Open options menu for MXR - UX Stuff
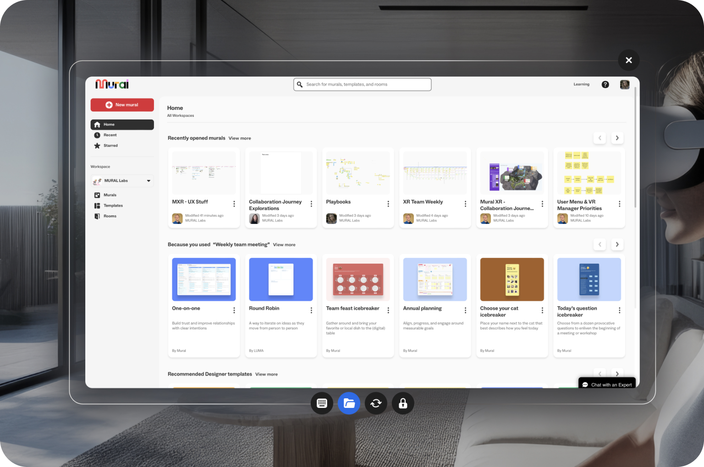Image resolution: width=704 pixels, height=467 pixels. 234,204
